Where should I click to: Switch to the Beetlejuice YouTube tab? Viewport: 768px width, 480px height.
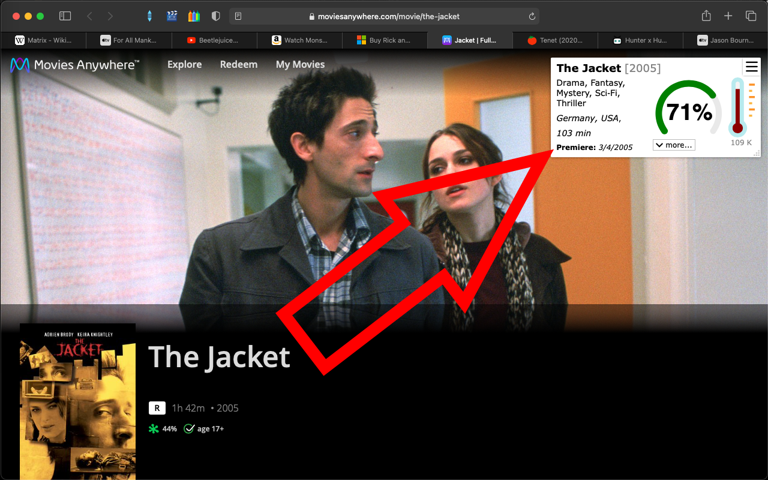214,40
